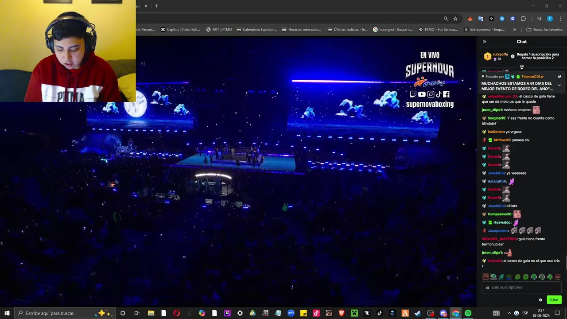Open the Chrome profile avatar
The image size is (567, 319).
point(550,19)
